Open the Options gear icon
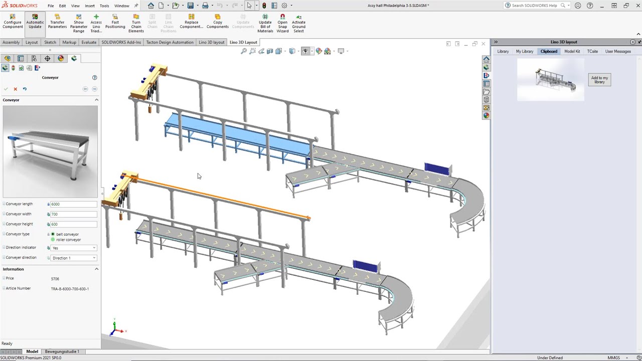The image size is (642, 361). [x=284, y=6]
